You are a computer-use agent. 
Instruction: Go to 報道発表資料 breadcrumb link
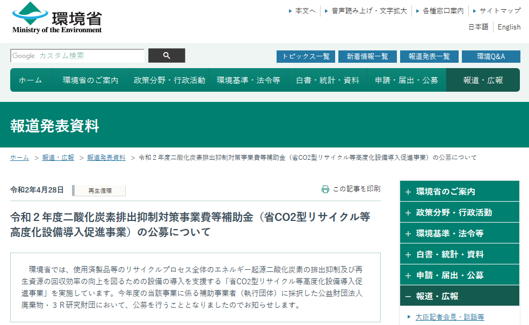coord(106,158)
